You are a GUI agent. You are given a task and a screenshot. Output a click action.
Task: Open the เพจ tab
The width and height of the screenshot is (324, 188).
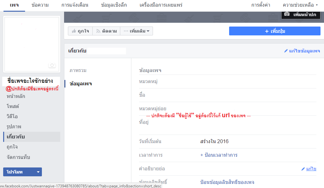click(x=14, y=5)
